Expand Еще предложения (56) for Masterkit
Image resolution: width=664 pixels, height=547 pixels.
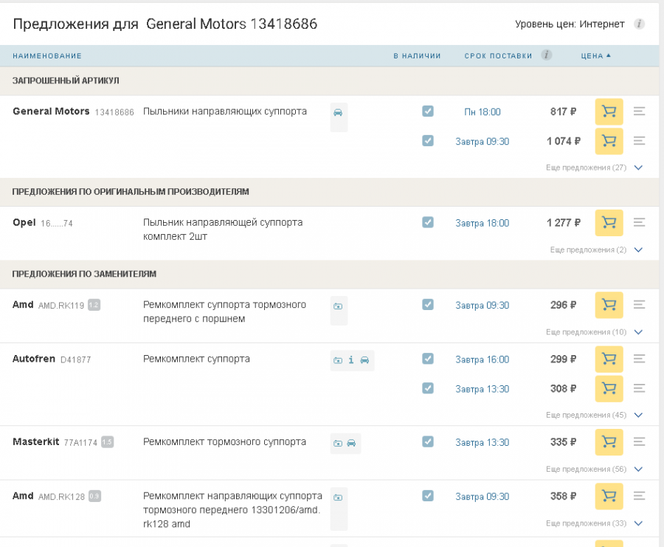coord(594,469)
